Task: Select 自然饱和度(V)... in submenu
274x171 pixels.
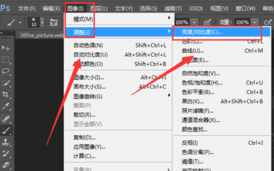Action: [x=222, y=73]
